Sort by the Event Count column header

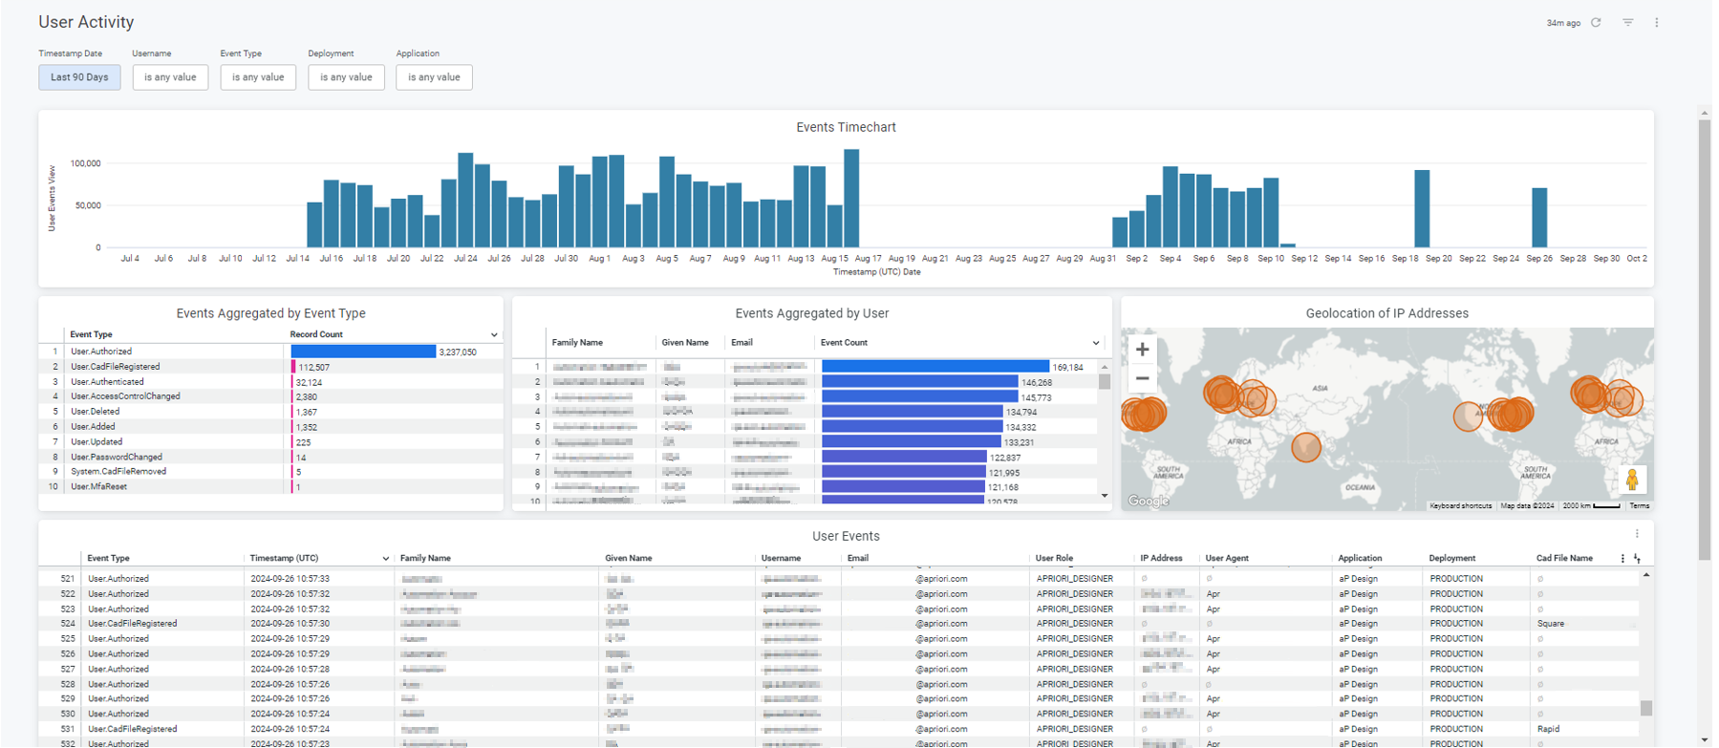(x=844, y=343)
